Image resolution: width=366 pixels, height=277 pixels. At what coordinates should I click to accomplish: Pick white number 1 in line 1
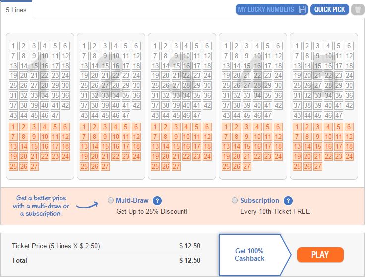(13, 46)
